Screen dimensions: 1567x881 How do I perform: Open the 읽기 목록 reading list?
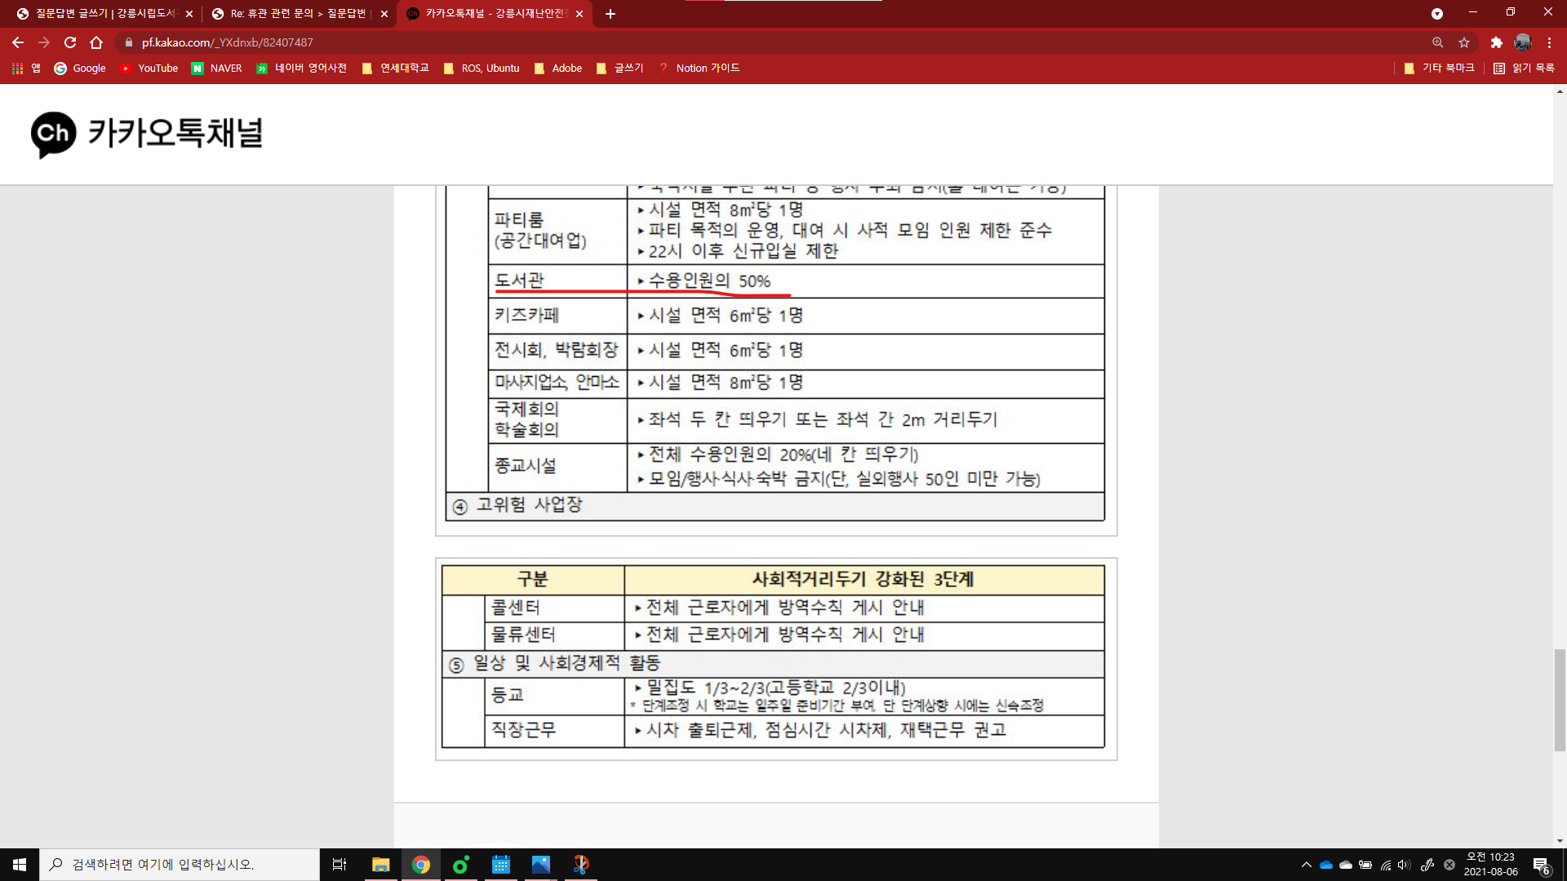(1524, 69)
